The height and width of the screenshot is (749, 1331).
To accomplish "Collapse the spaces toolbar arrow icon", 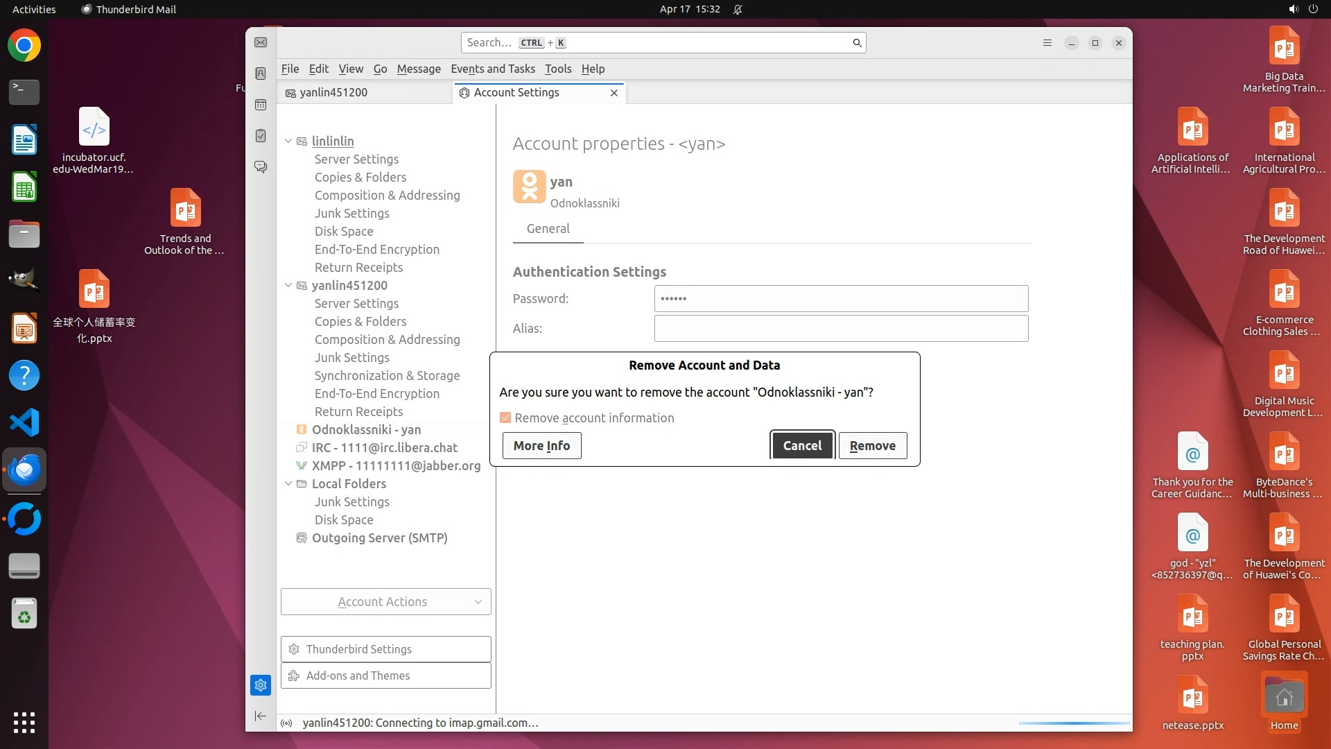I will [x=261, y=716].
